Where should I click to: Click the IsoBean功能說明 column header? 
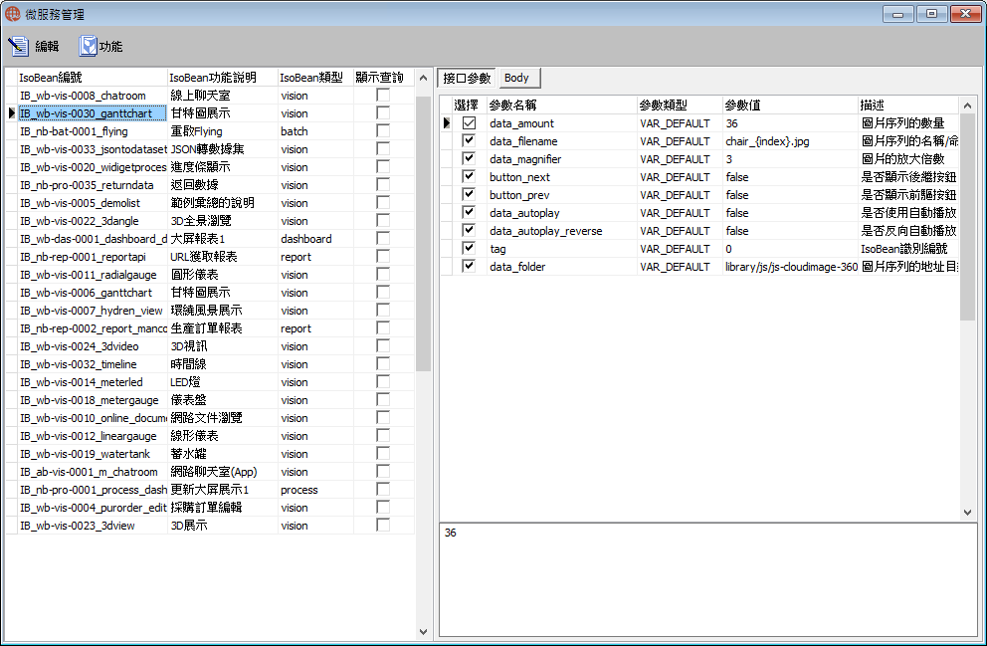[223, 78]
